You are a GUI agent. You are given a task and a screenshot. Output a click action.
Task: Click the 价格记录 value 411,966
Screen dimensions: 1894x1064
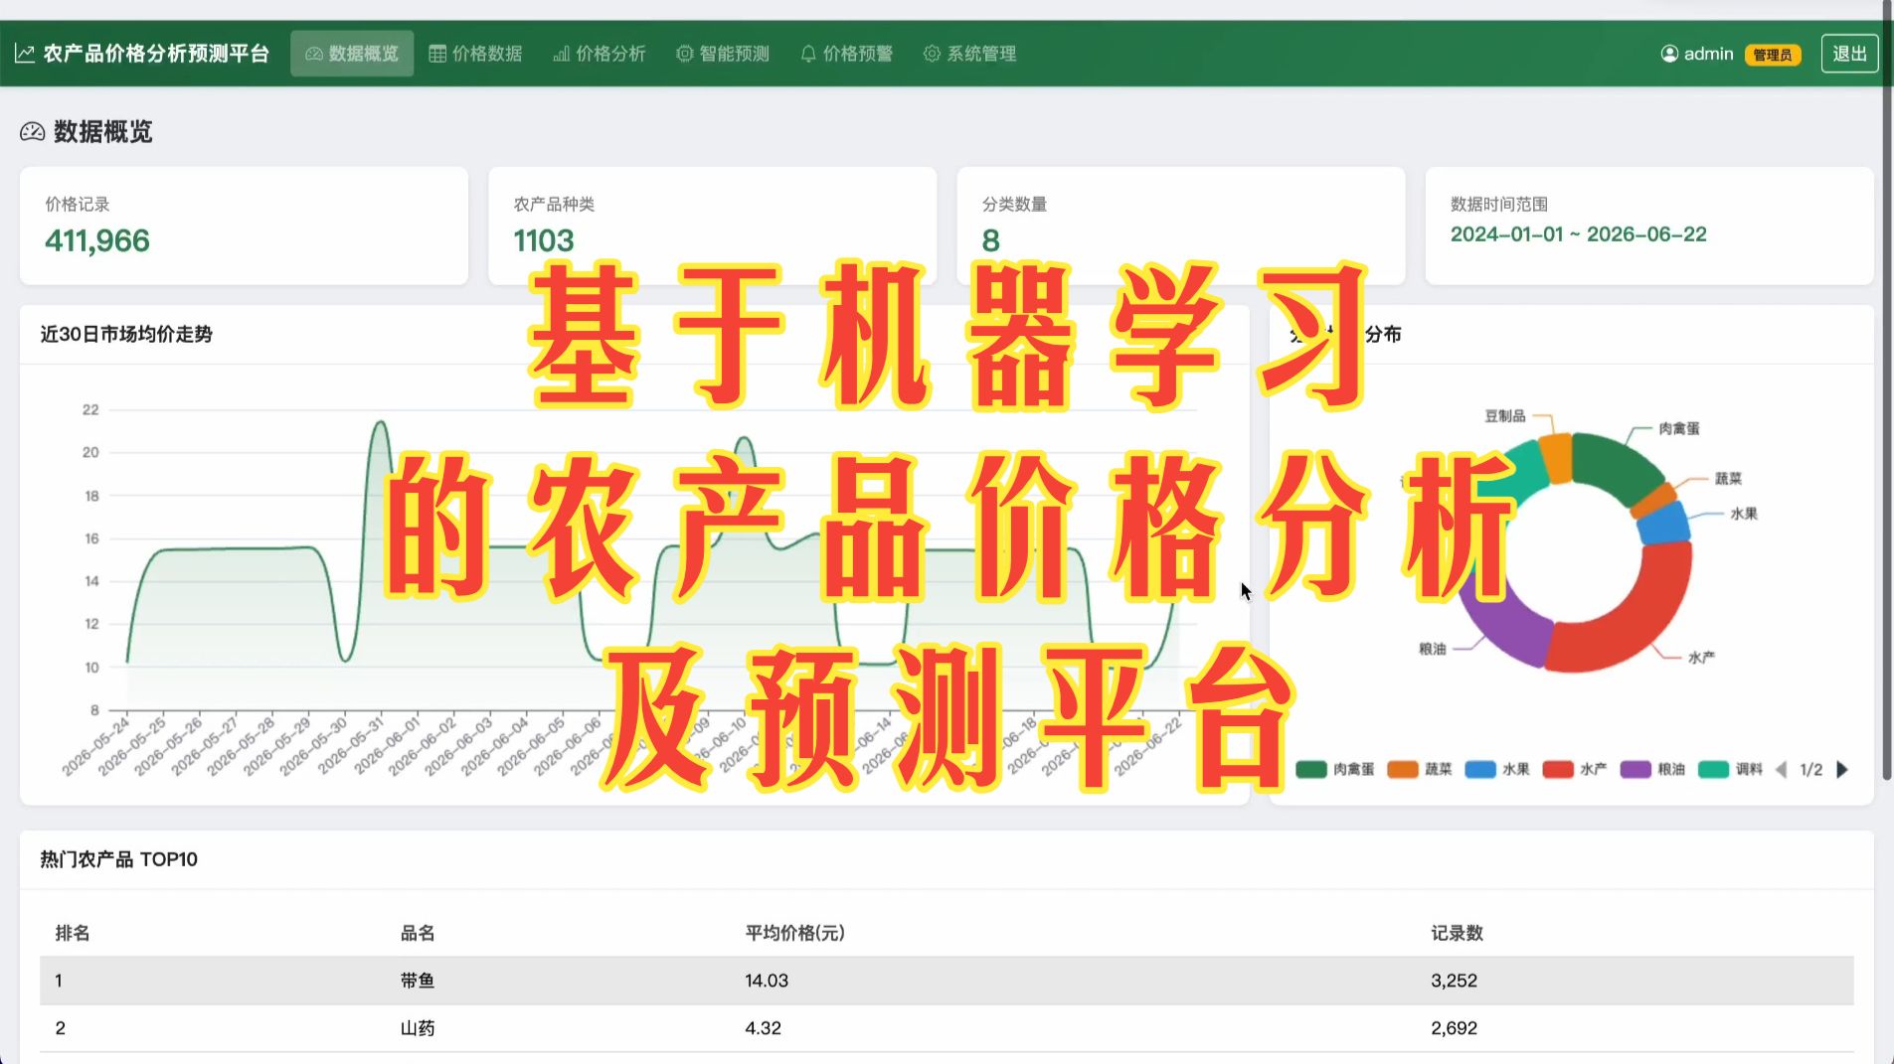(97, 240)
